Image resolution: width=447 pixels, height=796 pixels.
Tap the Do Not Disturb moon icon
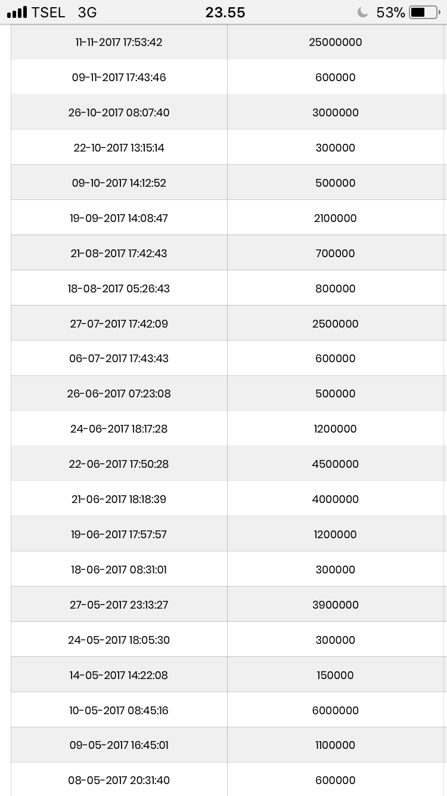pos(362,13)
